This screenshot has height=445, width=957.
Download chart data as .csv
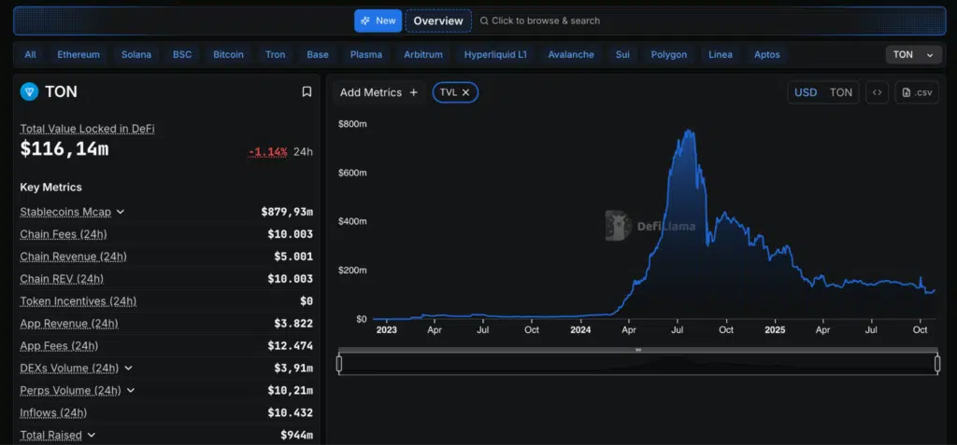tap(917, 92)
